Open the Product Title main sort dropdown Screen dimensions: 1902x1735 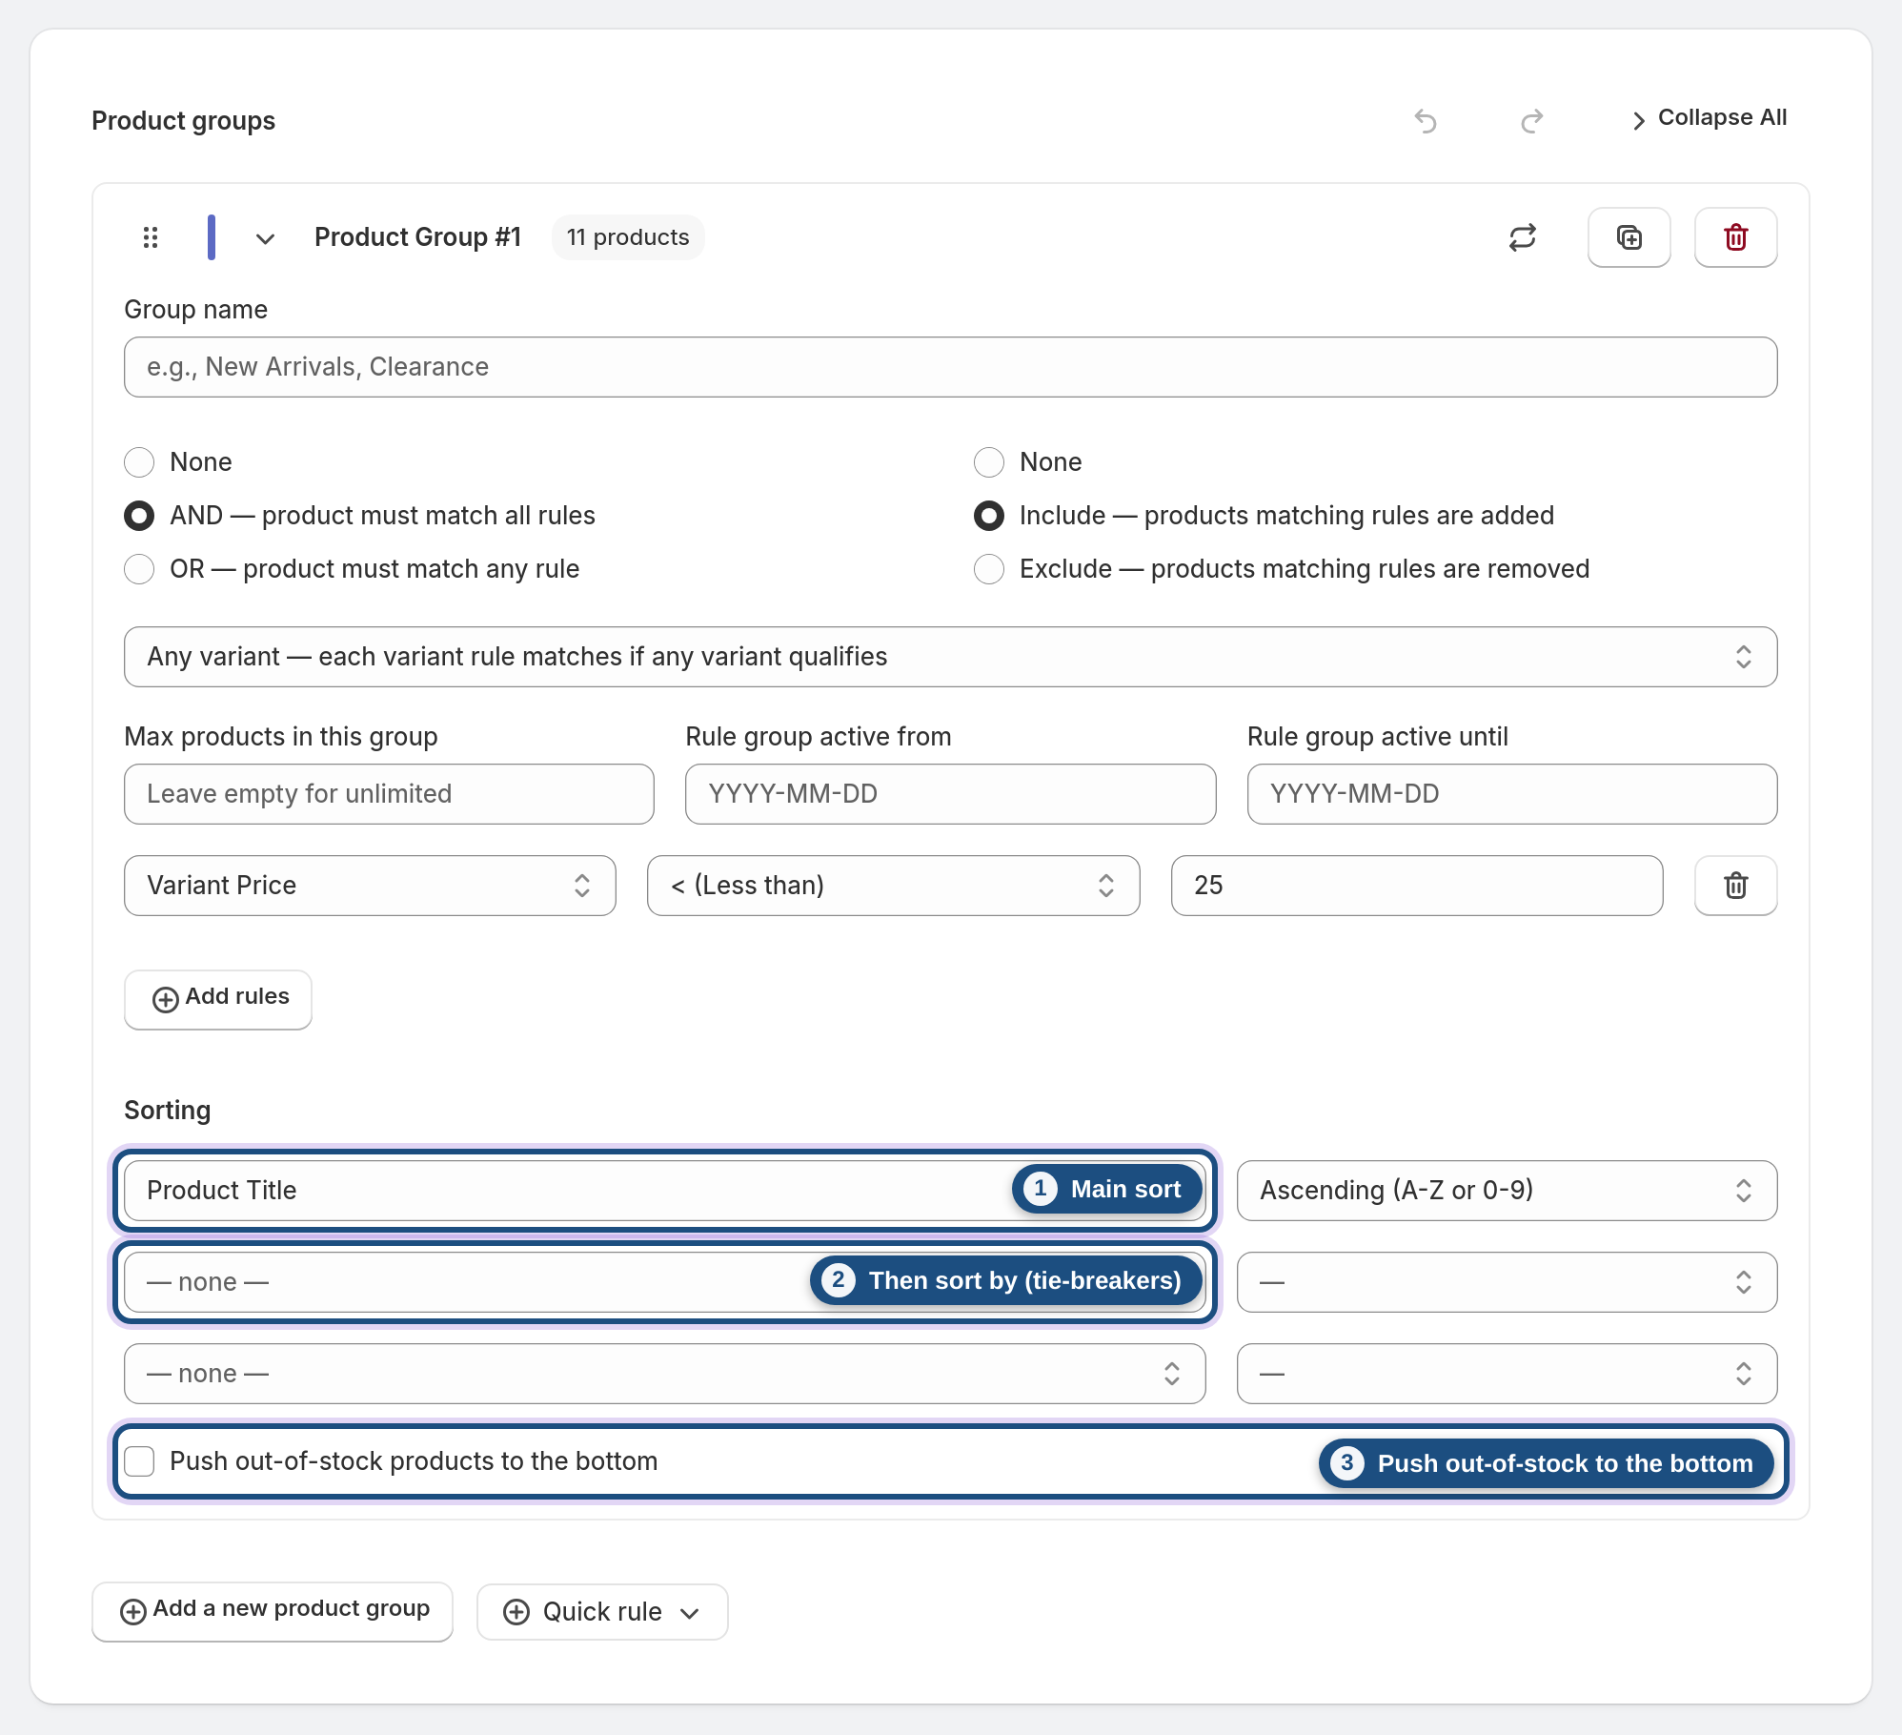pos(664,1191)
